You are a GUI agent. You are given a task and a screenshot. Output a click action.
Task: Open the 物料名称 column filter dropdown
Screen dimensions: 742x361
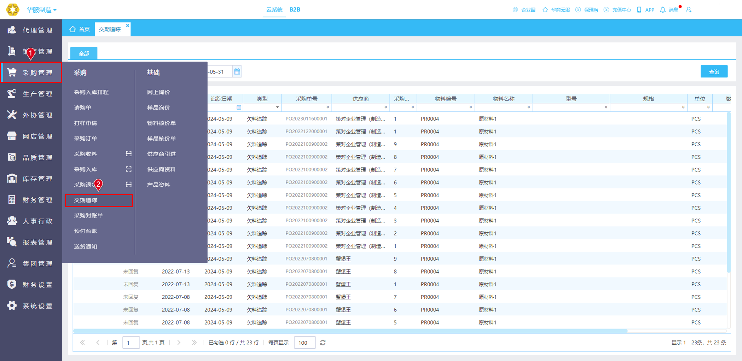point(529,107)
